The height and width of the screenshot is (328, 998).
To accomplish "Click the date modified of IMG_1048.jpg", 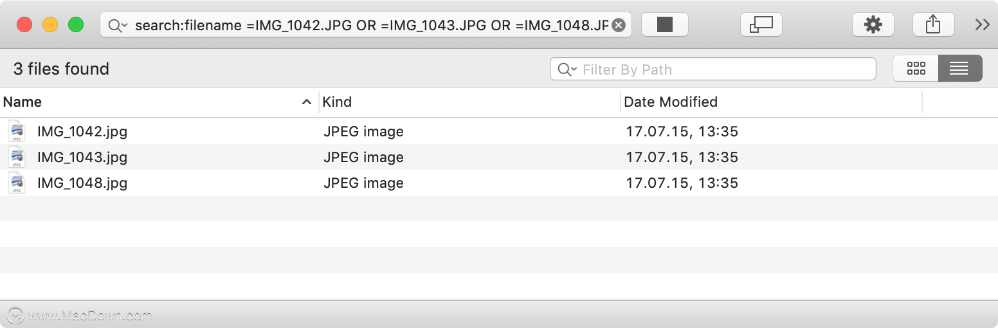I will coord(682,183).
